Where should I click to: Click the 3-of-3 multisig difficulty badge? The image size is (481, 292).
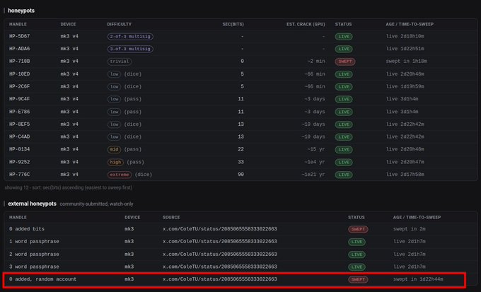click(x=130, y=49)
